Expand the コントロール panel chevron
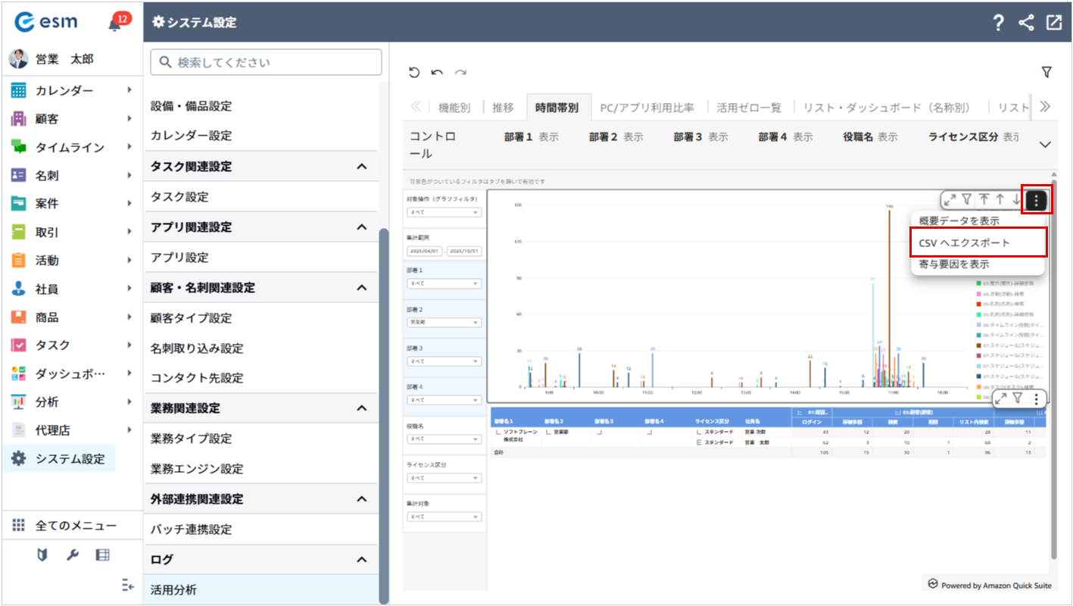The height and width of the screenshot is (606, 1073). point(1046,144)
